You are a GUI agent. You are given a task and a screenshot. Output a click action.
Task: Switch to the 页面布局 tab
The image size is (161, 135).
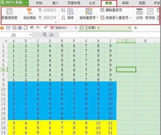click(x=74, y=3)
